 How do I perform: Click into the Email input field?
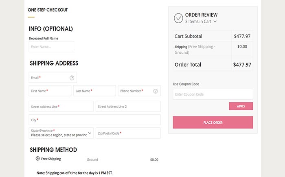53,77
